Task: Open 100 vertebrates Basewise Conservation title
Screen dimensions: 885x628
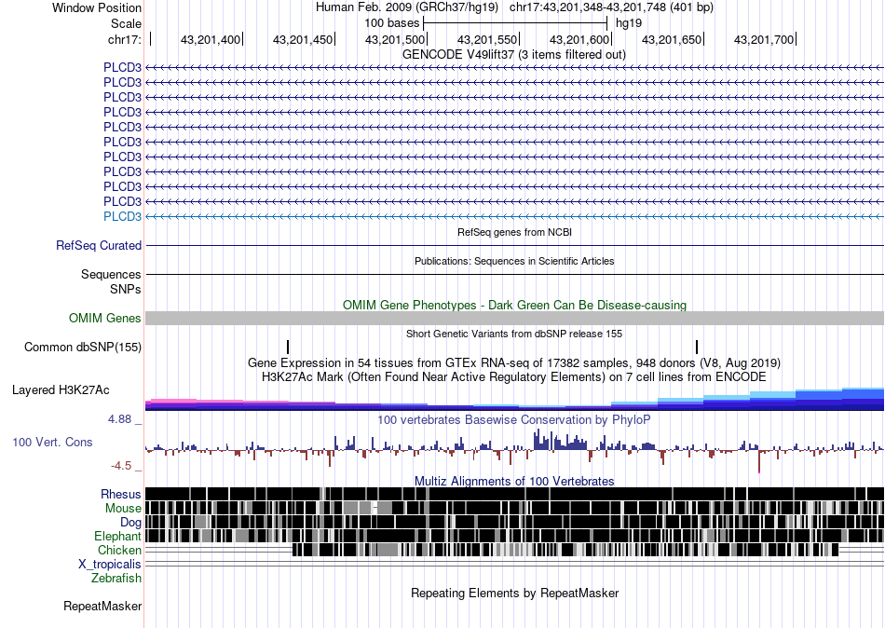Action: tap(514, 419)
